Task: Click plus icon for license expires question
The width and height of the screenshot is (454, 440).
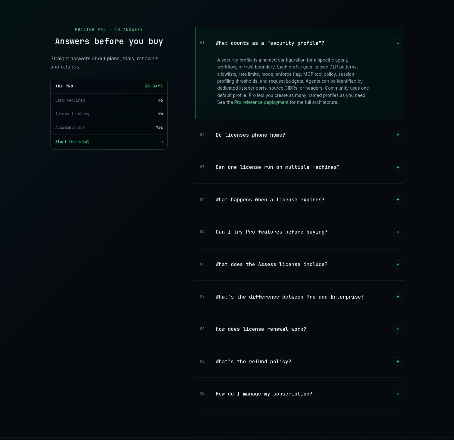Action: pos(398,200)
